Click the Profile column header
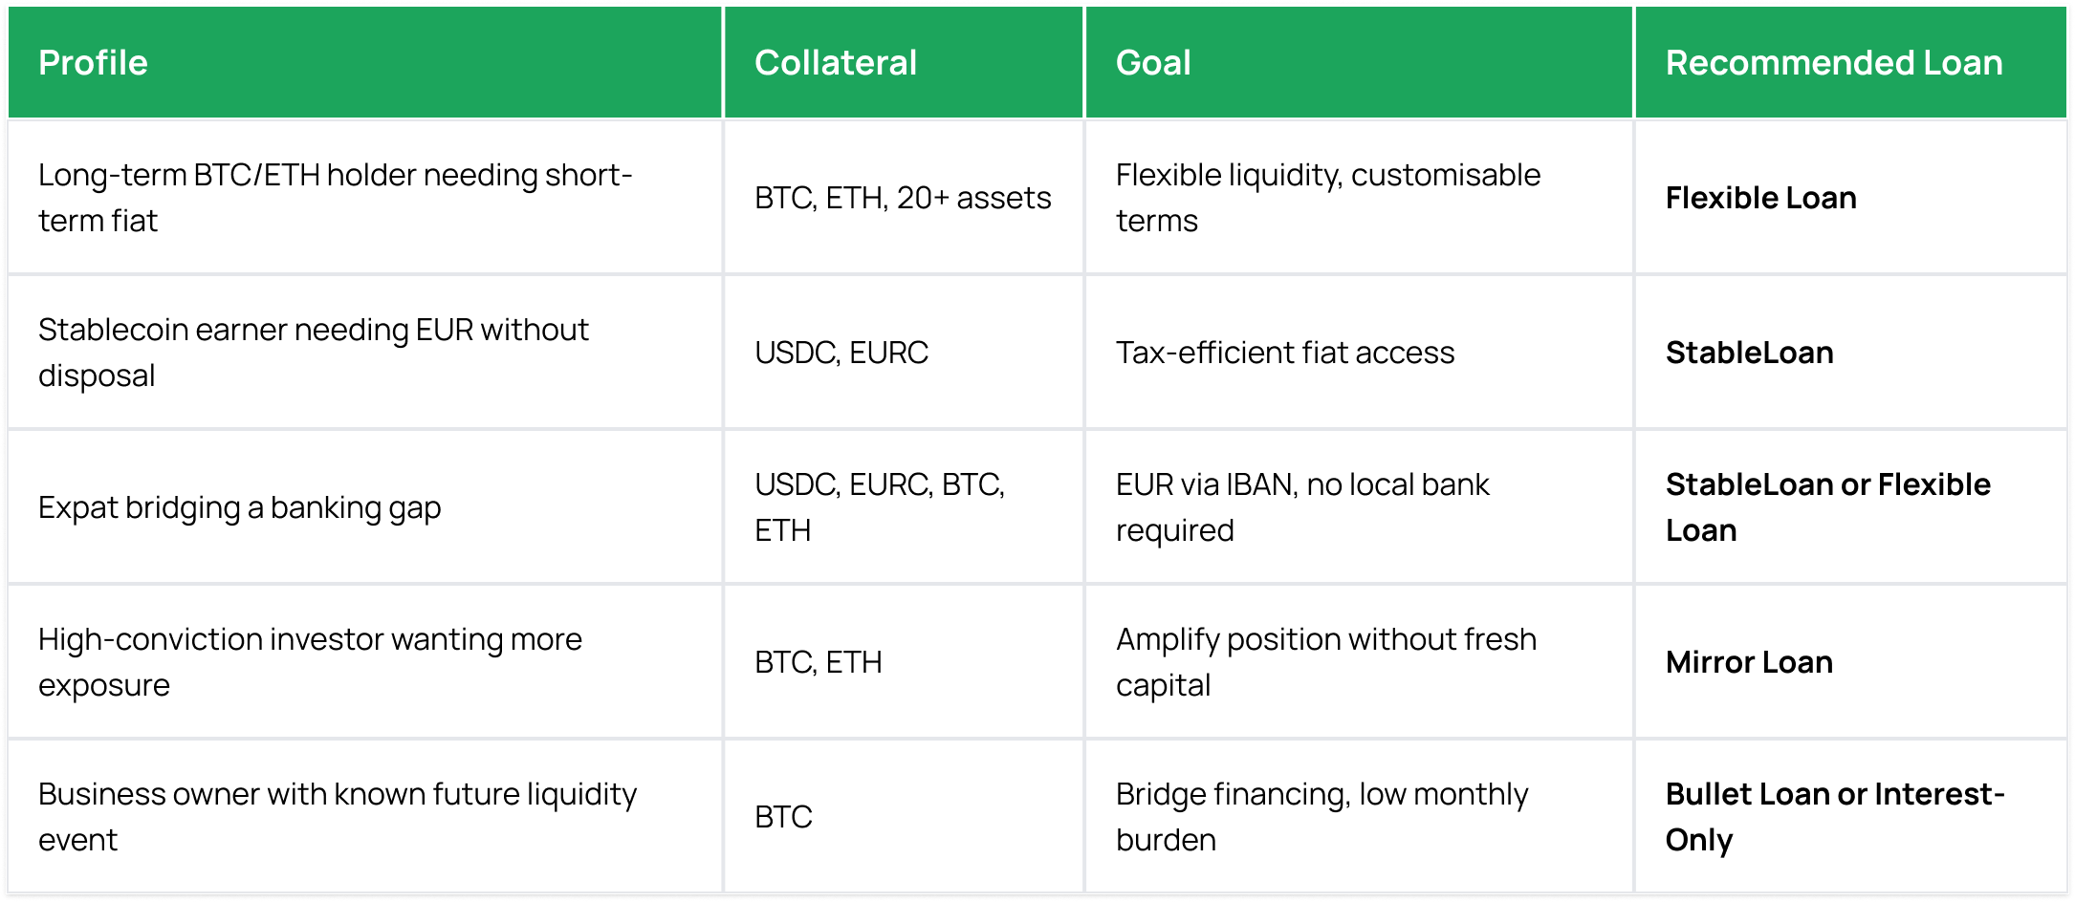Image resolution: width=2075 pixels, height=902 pixels. pyautogui.click(x=93, y=63)
